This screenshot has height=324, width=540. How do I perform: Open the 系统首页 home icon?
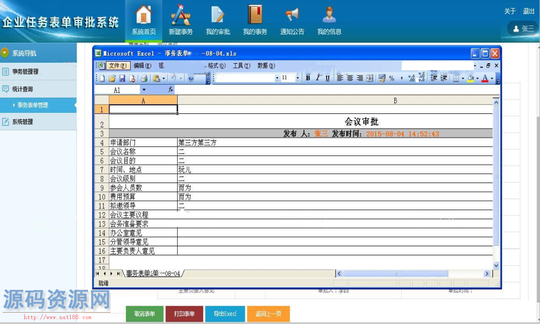point(144,14)
